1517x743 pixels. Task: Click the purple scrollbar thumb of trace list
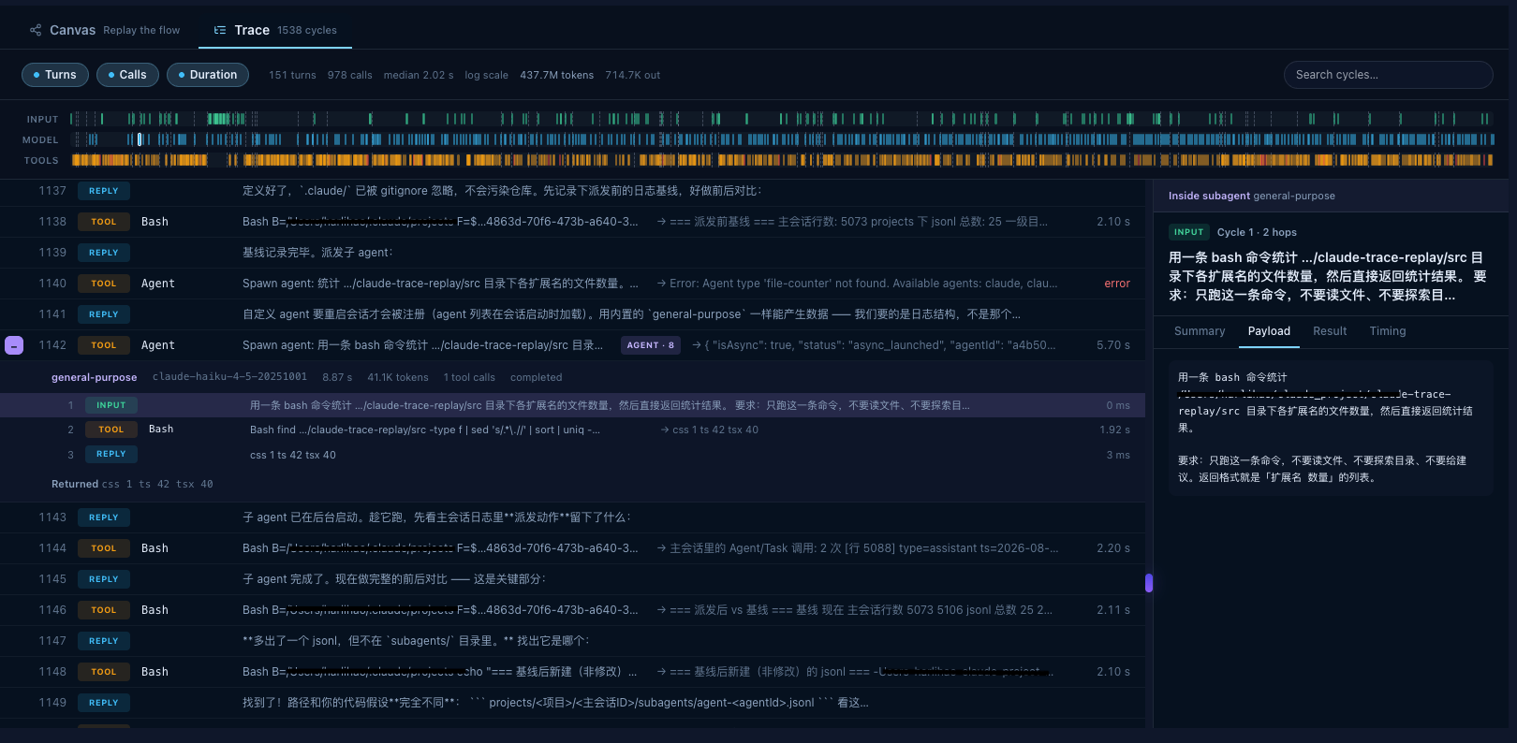click(x=1149, y=583)
